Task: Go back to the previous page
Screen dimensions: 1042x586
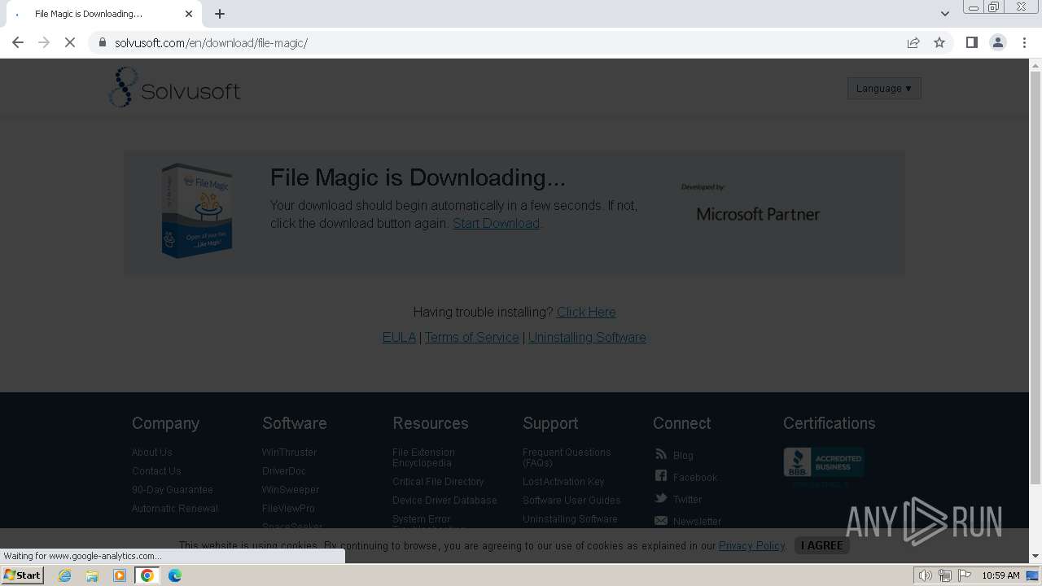Action: point(18,42)
